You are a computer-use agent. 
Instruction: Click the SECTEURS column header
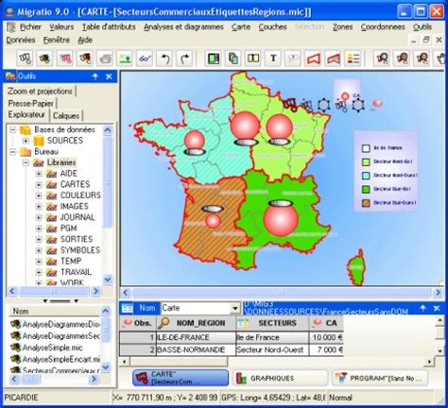(x=272, y=323)
